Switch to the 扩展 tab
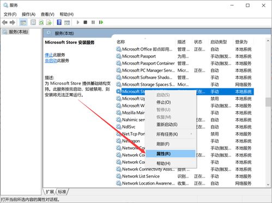 [x=50, y=192]
